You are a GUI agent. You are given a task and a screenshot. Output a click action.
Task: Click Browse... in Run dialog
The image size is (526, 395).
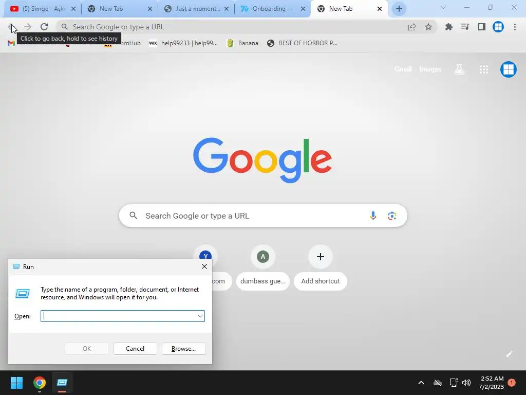click(x=183, y=349)
